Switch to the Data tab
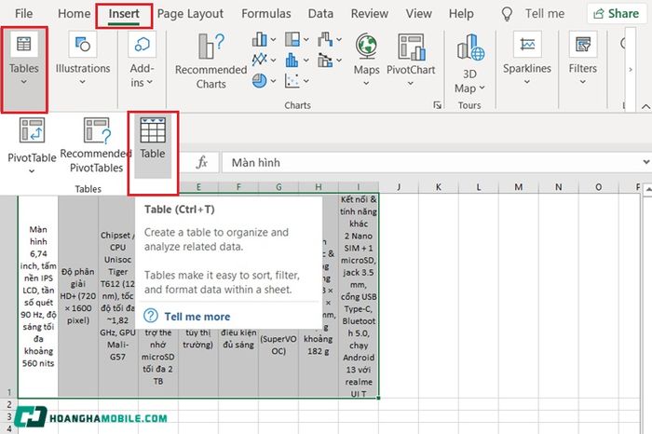Image resolution: width=652 pixels, height=434 pixels. 320,14
